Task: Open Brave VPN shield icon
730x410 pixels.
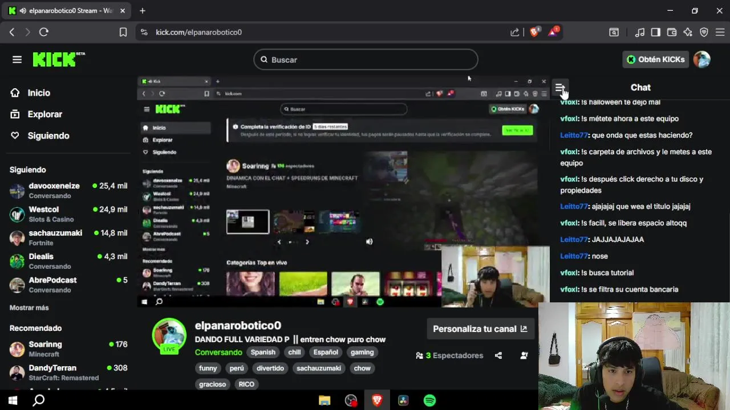Action: click(x=704, y=32)
